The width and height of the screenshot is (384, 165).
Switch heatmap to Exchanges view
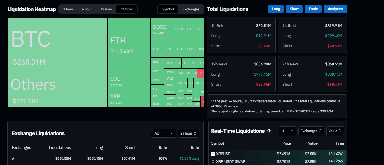coord(191,9)
